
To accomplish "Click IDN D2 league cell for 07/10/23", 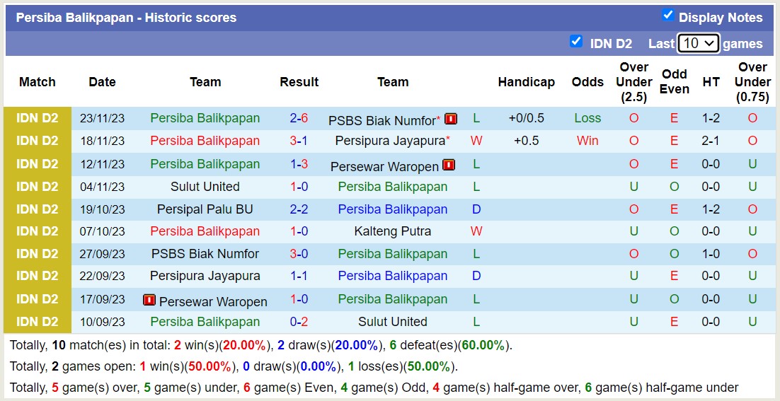I will pyautogui.click(x=38, y=231).
